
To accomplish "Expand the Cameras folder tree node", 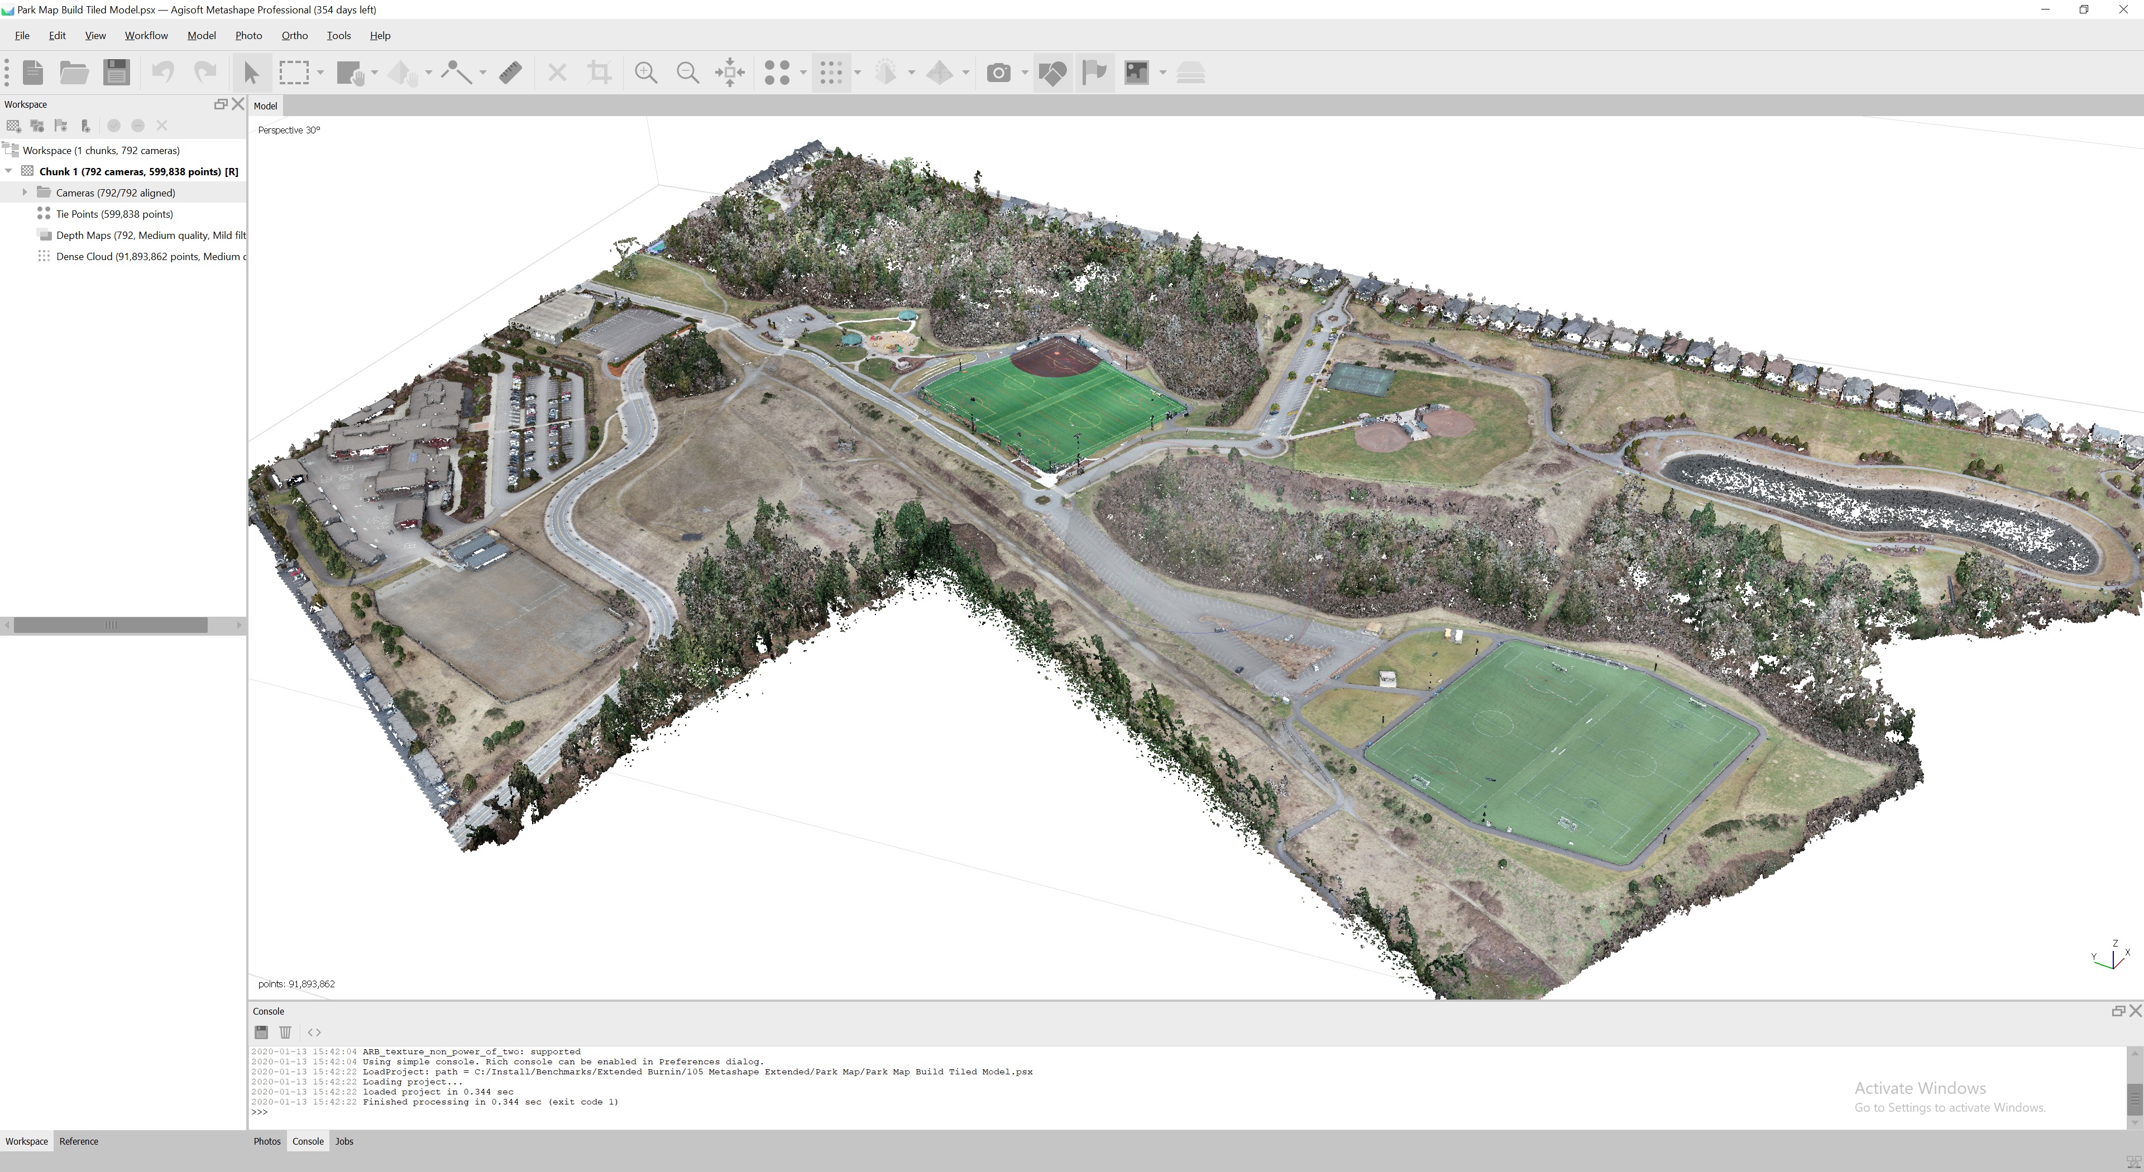I will coord(25,192).
